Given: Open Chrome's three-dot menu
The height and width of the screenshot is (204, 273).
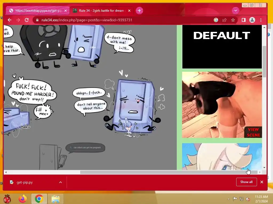Looking at the screenshot, I should (x=261, y=20).
